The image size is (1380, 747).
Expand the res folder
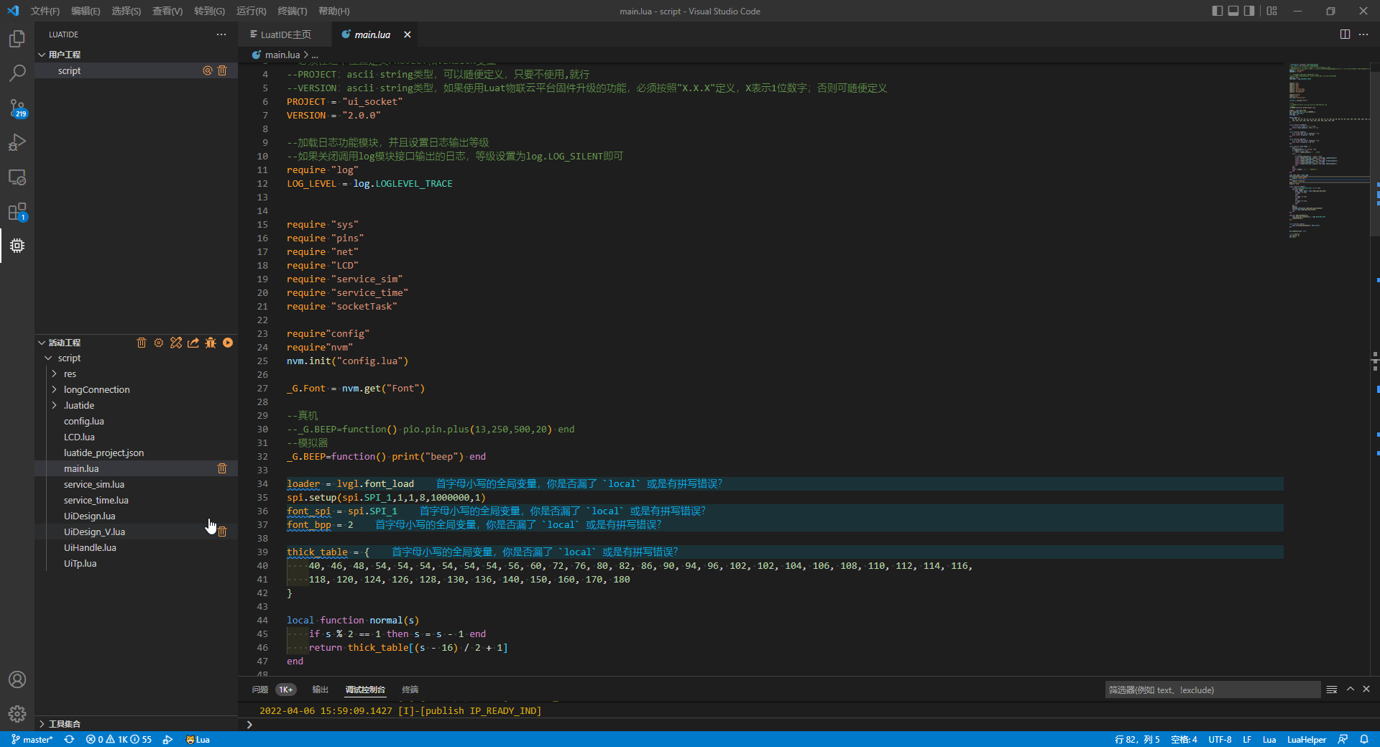click(x=54, y=373)
